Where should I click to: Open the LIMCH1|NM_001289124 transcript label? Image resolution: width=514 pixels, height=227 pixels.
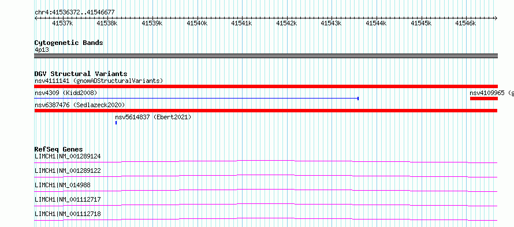click(68, 156)
